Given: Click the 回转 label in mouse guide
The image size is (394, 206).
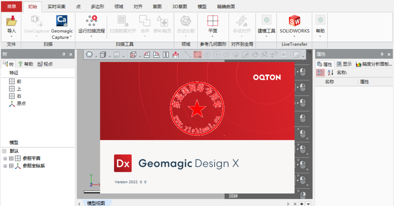Looking at the screenshot, I should (x=233, y=196).
